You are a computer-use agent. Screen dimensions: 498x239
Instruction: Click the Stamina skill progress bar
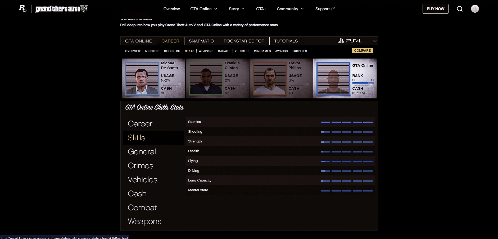click(x=347, y=122)
